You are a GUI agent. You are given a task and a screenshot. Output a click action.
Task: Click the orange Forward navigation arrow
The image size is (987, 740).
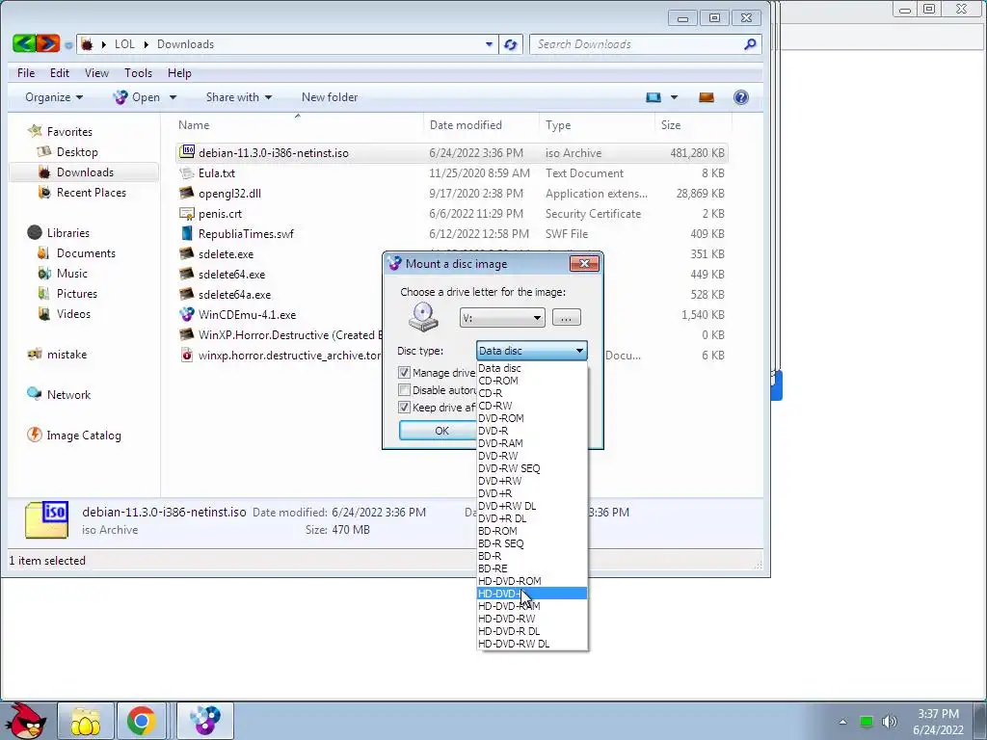(48, 43)
